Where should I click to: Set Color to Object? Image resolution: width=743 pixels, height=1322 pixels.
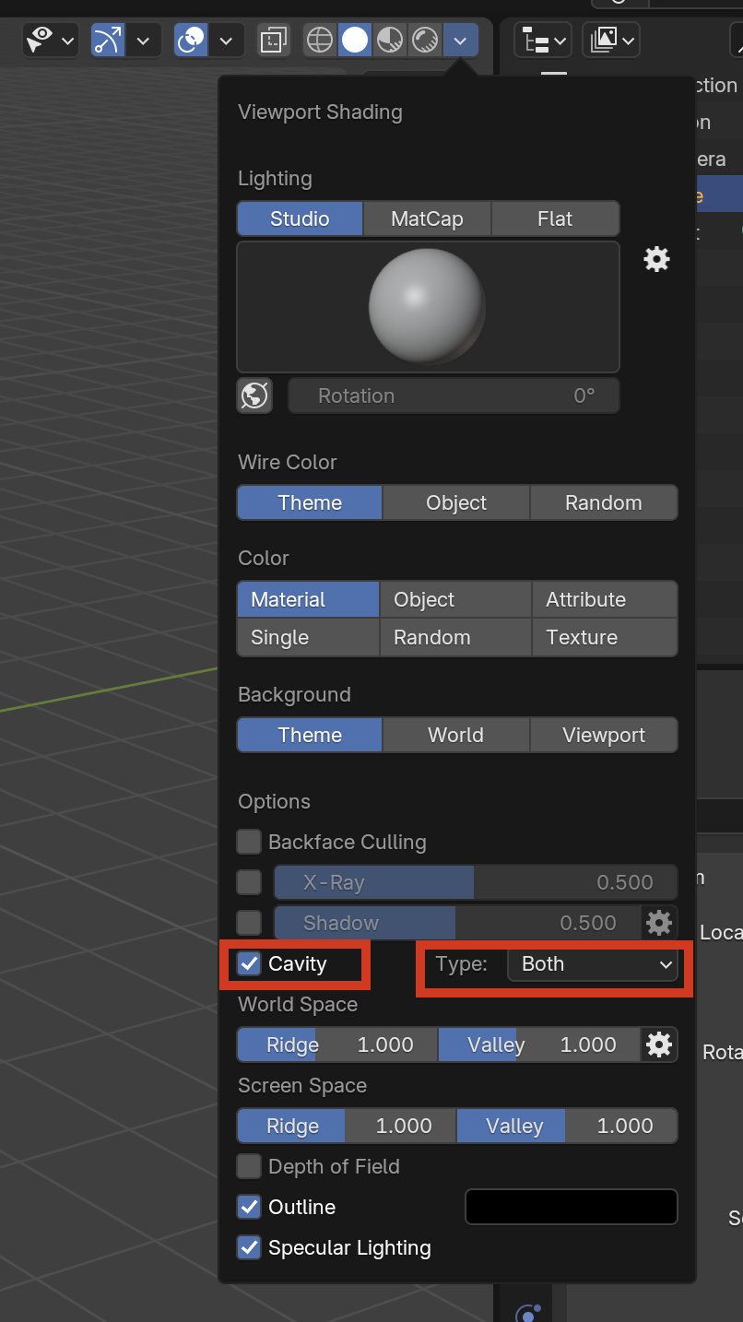455,599
